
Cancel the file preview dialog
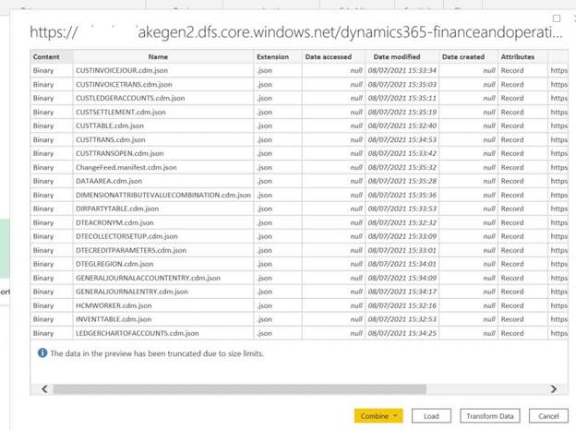pos(549,416)
